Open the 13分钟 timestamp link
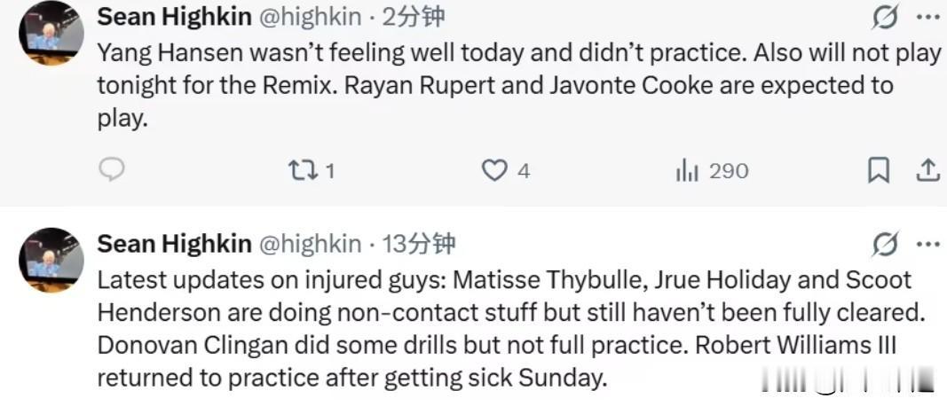Screen dimensions: 947x406 (x=419, y=244)
